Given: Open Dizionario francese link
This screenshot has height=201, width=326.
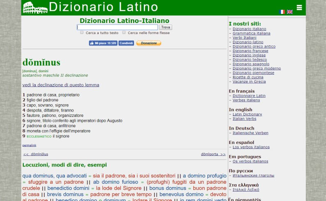Looking at the screenshot, I should pos(250,51).
